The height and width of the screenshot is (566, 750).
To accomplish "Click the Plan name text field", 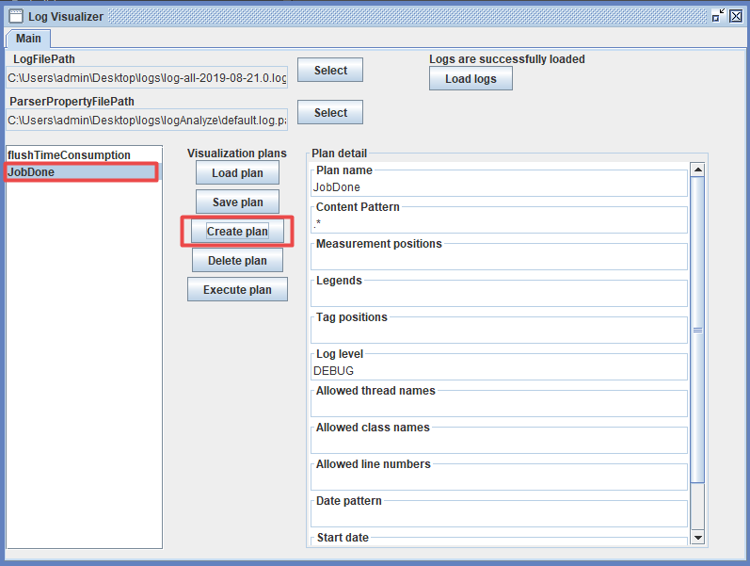I will click(x=499, y=187).
